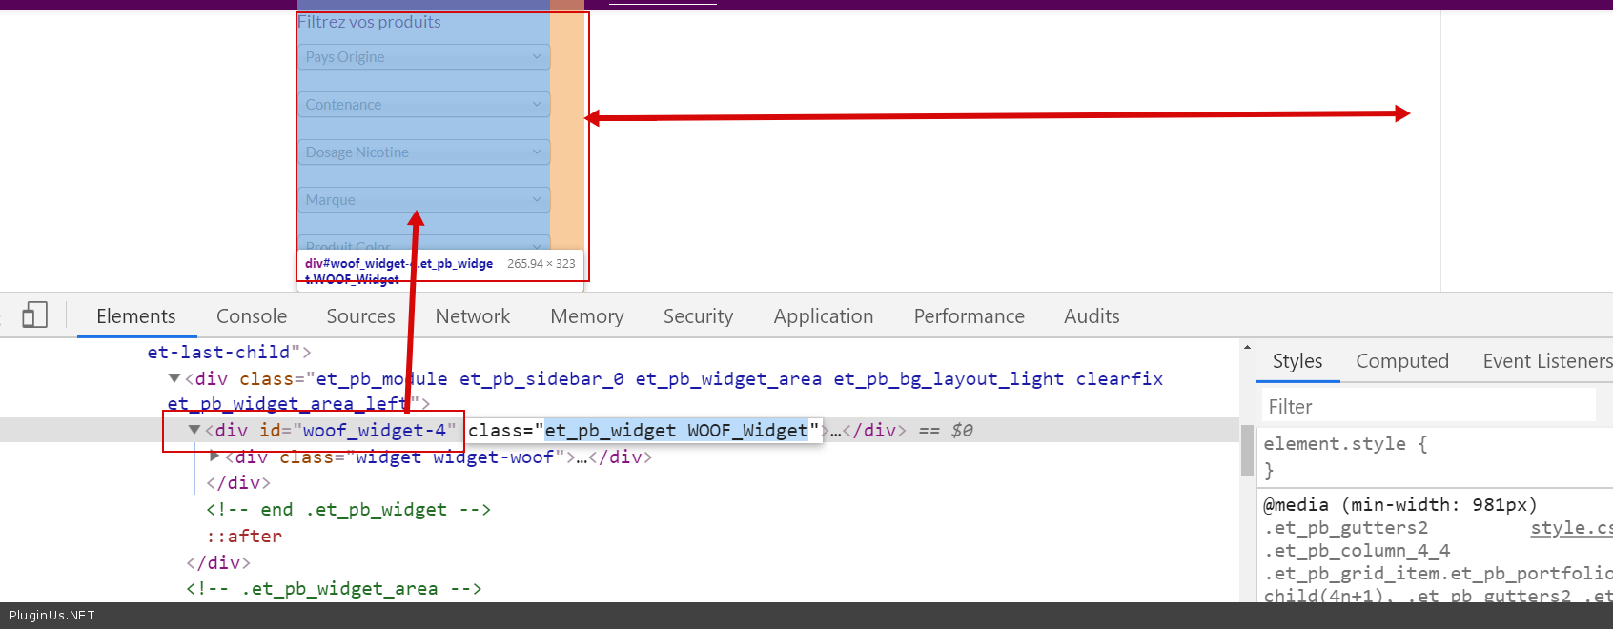Open the Marque dropdown

[x=423, y=200]
